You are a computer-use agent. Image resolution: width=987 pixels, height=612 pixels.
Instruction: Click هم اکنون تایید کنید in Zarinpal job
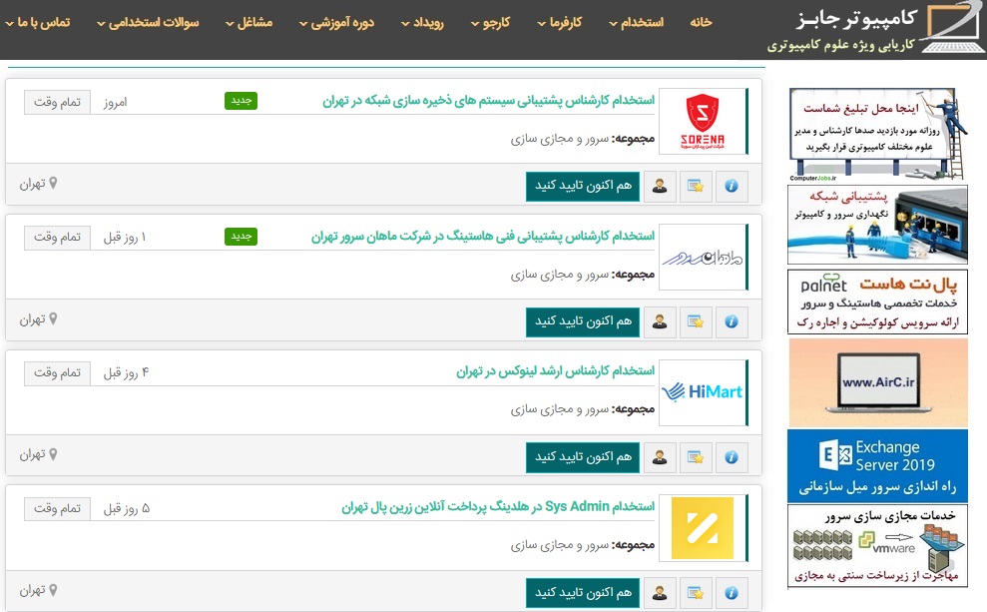pos(583,594)
